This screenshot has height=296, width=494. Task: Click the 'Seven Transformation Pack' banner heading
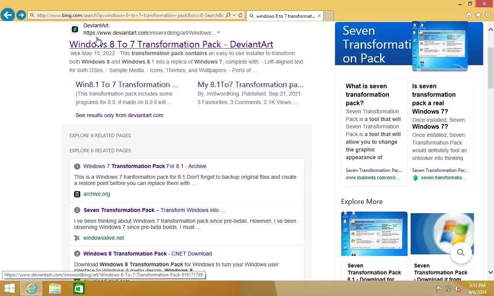pos(377,44)
